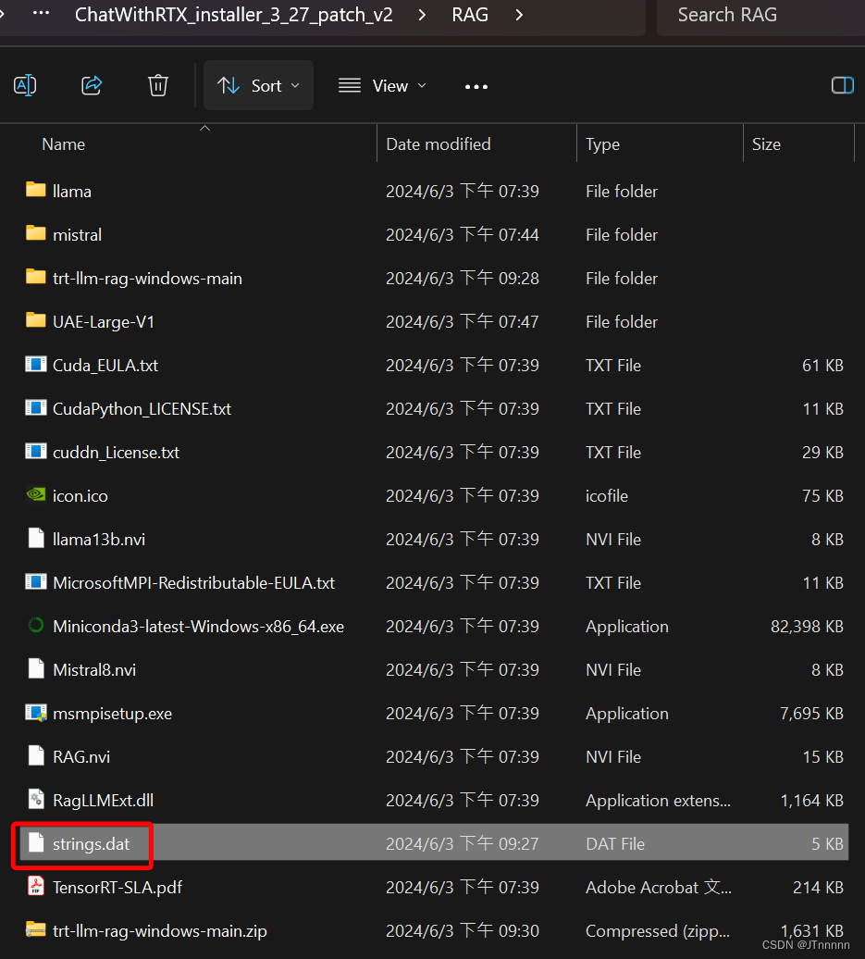865x959 pixels.
Task: Click TensorRT-SLA.pdf Acrobat icon
Action: click(x=36, y=886)
